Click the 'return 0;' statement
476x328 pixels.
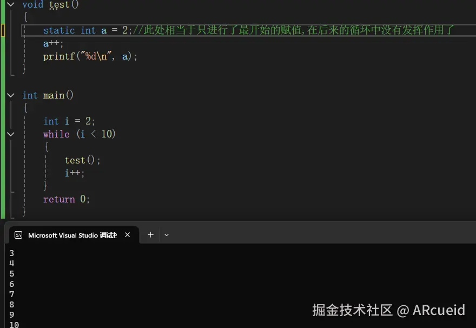coord(67,199)
